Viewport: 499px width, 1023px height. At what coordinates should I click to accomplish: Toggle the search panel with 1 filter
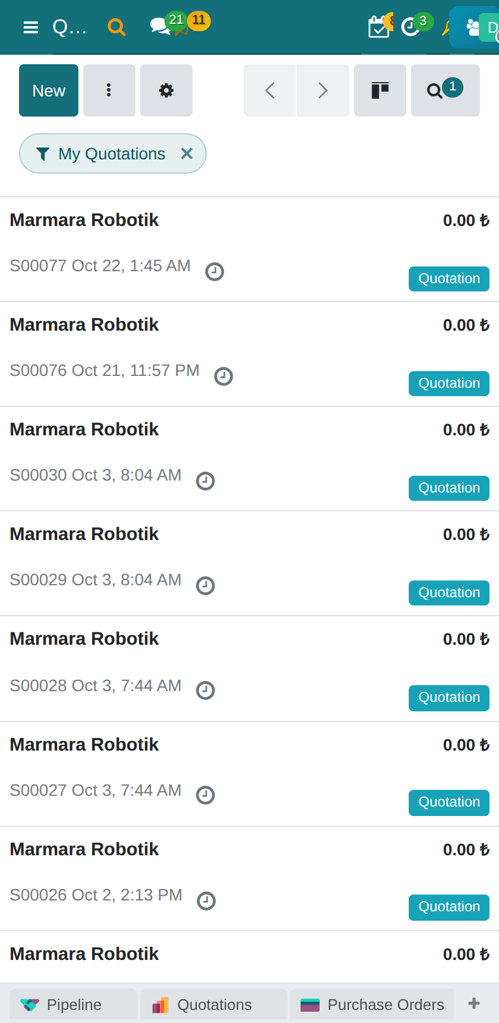446,90
